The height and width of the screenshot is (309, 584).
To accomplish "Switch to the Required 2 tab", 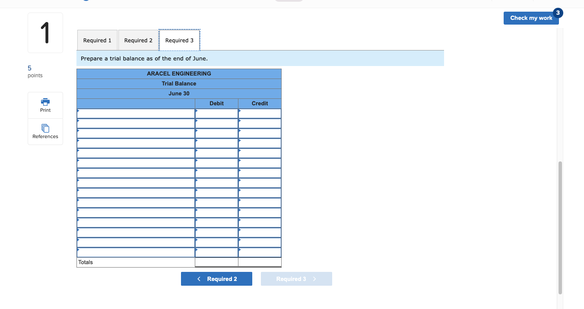I will [x=138, y=40].
